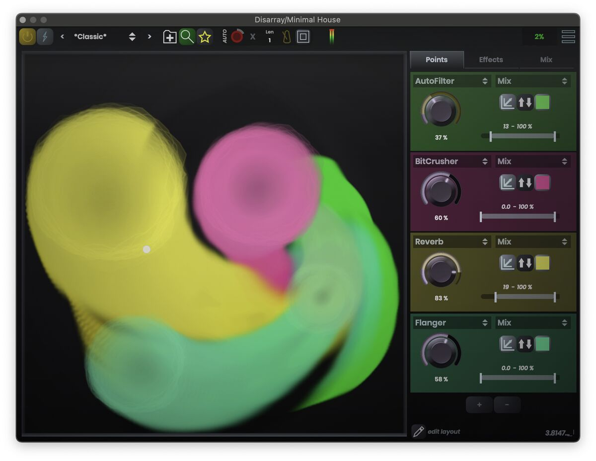Open the Mix tab

pos(546,60)
